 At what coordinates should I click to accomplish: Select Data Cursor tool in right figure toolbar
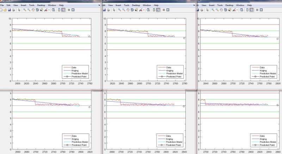coord(230,10)
